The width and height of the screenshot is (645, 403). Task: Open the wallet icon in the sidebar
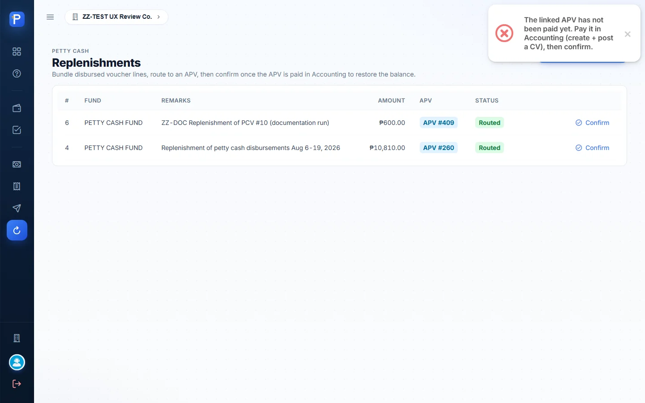17,108
